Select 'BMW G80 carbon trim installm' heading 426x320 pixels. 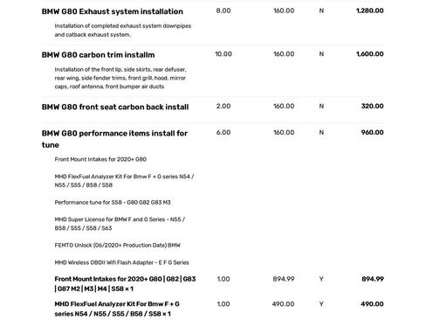click(98, 55)
